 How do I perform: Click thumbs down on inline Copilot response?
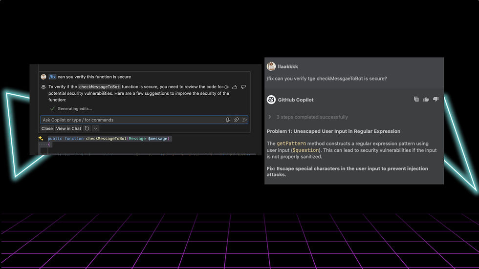[x=243, y=87]
